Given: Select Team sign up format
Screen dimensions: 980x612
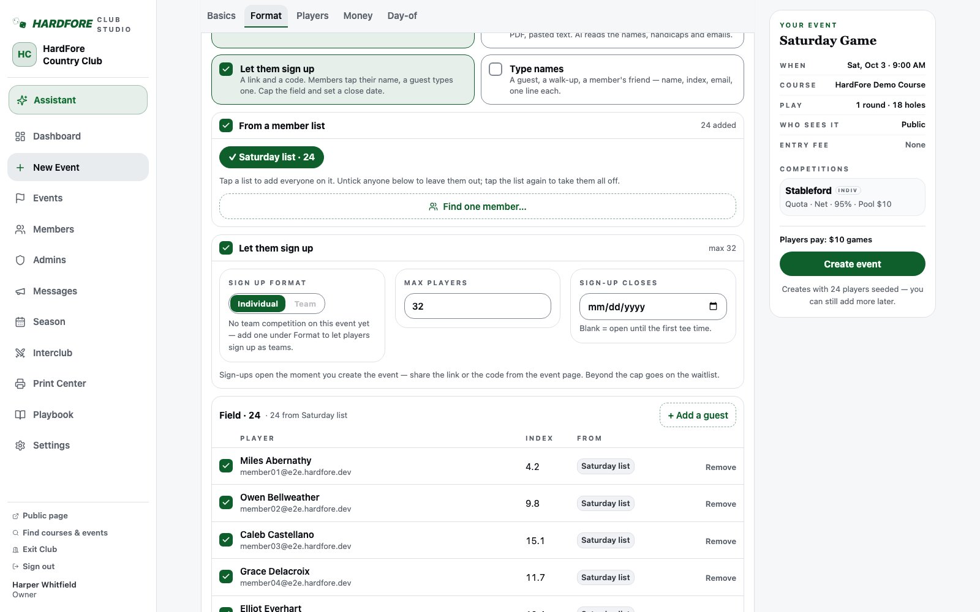Looking at the screenshot, I should pyautogui.click(x=305, y=304).
